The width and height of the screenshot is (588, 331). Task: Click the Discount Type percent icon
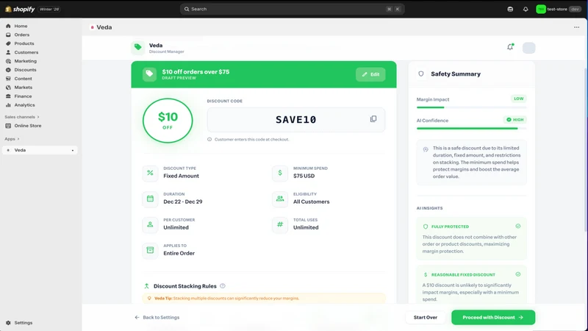[x=150, y=173]
